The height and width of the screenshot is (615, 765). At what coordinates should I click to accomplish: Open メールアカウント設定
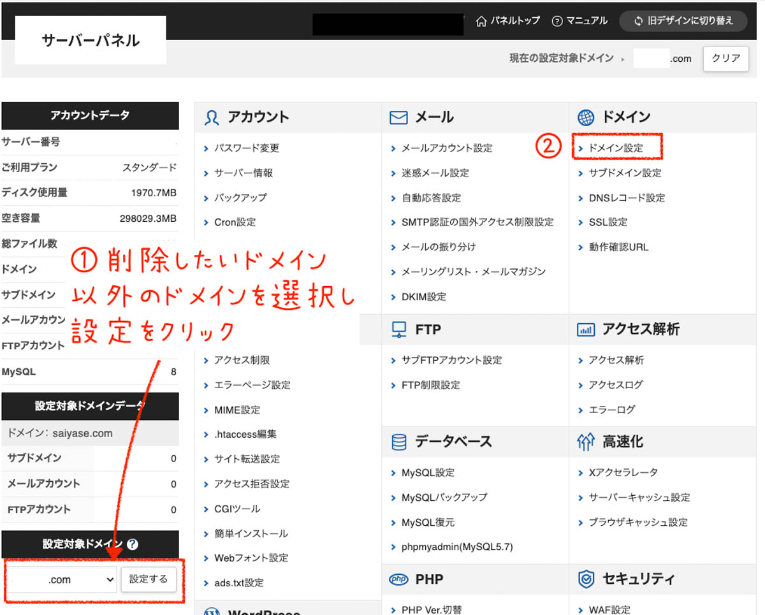click(x=447, y=148)
